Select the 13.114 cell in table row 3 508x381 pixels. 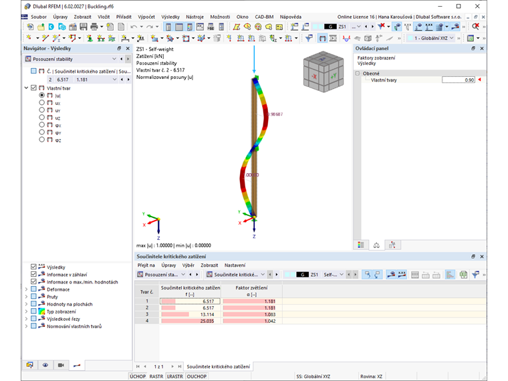[x=190, y=314]
